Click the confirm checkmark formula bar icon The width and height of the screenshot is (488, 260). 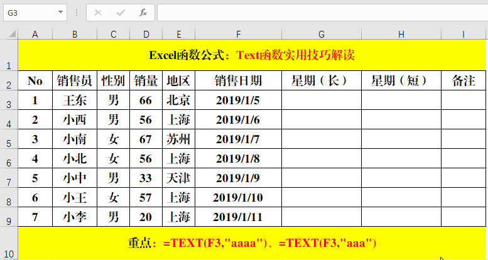[121, 13]
